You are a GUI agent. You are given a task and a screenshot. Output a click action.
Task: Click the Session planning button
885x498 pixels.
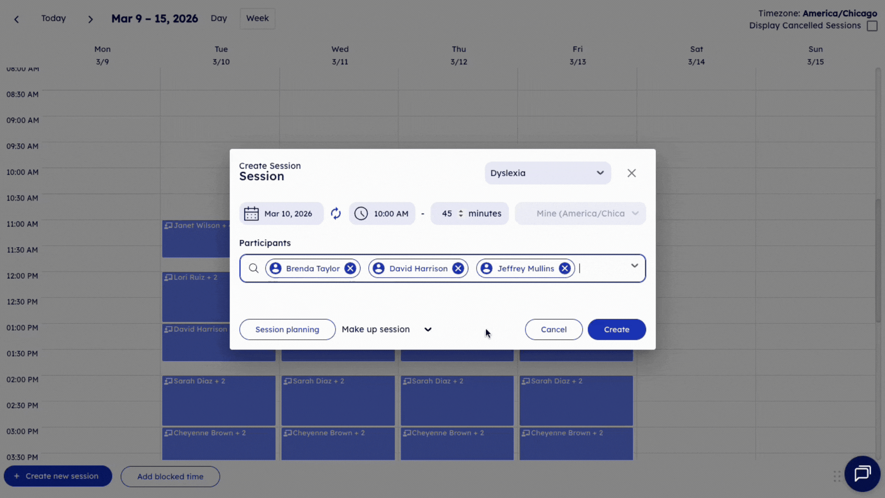tap(287, 329)
